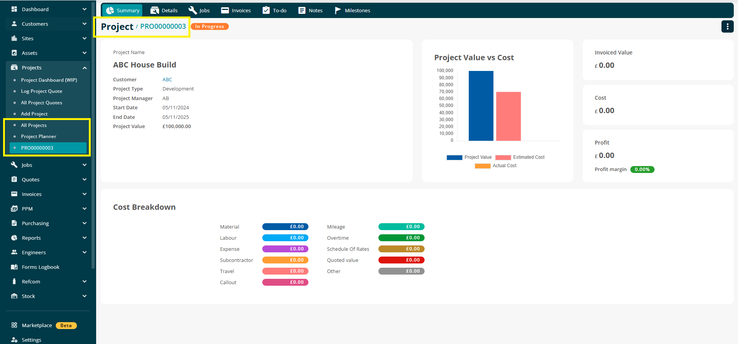Click the Details tab magnifier icon

[155, 10]
